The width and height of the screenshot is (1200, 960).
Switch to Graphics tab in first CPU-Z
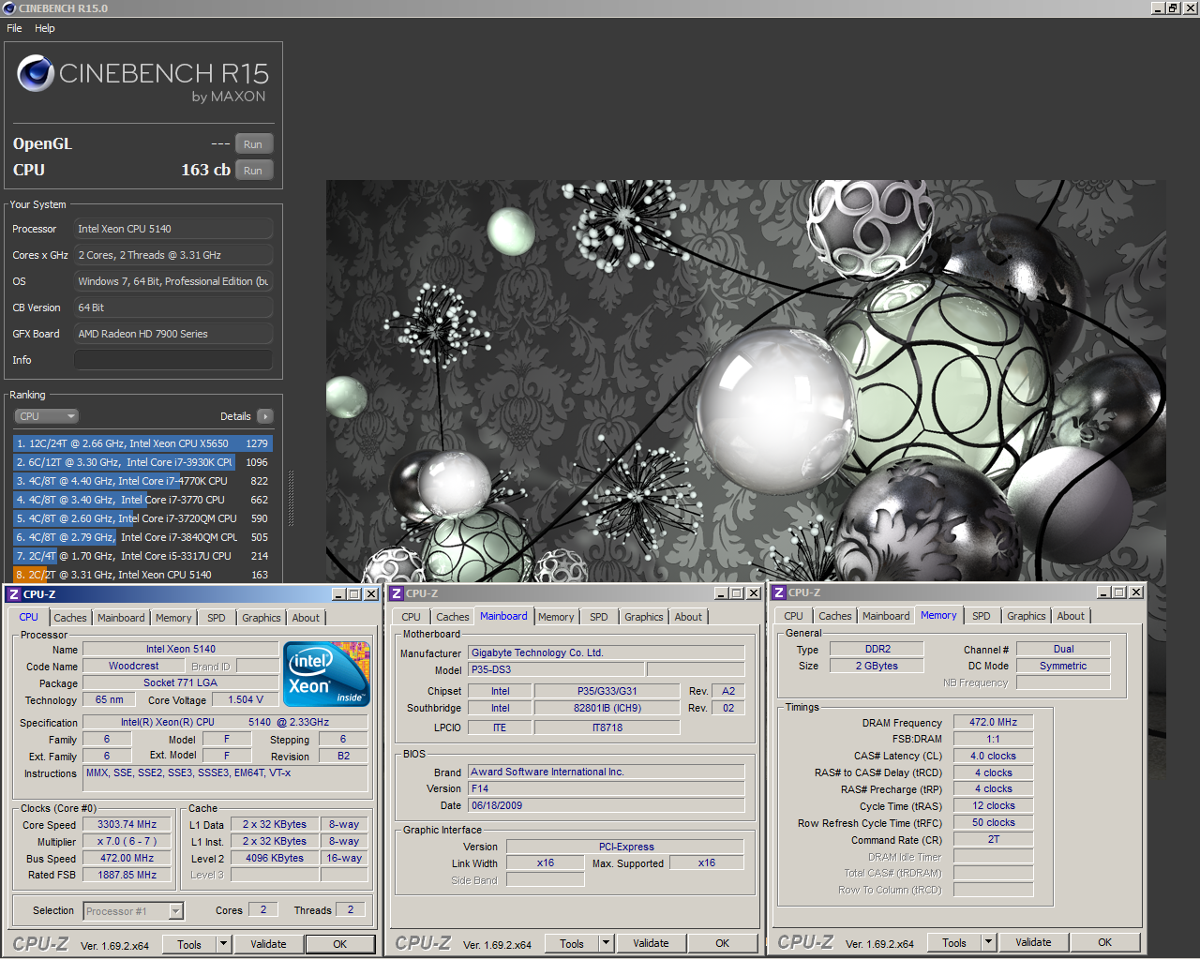coord(262,618)
